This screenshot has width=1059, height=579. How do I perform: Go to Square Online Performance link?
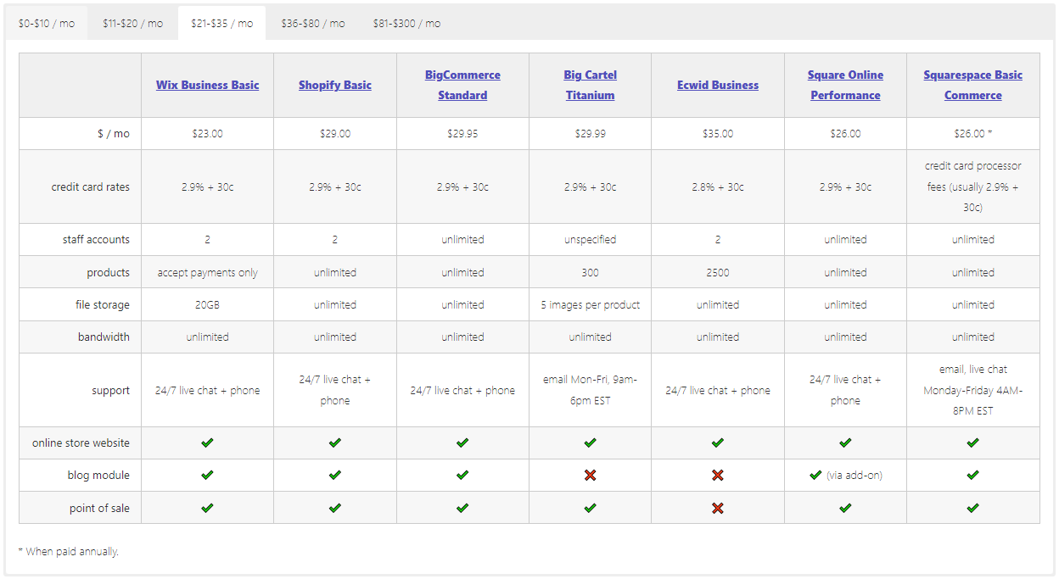(x=845, y=85)
